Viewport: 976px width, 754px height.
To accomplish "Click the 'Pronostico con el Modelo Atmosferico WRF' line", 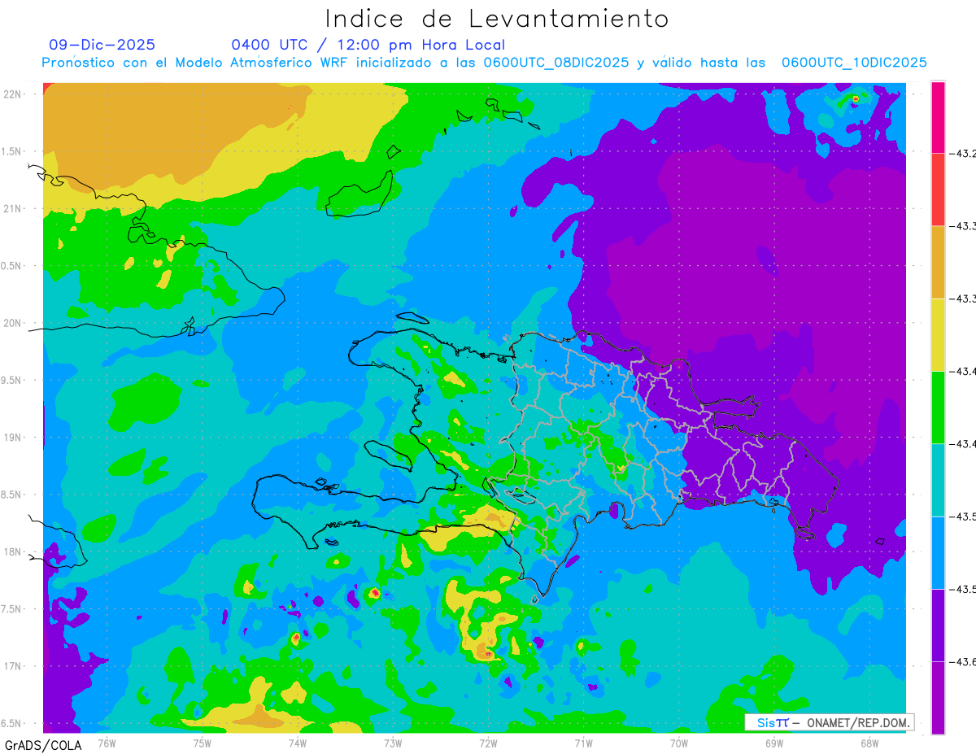I will pyautogui.click(x=484, y=63).
